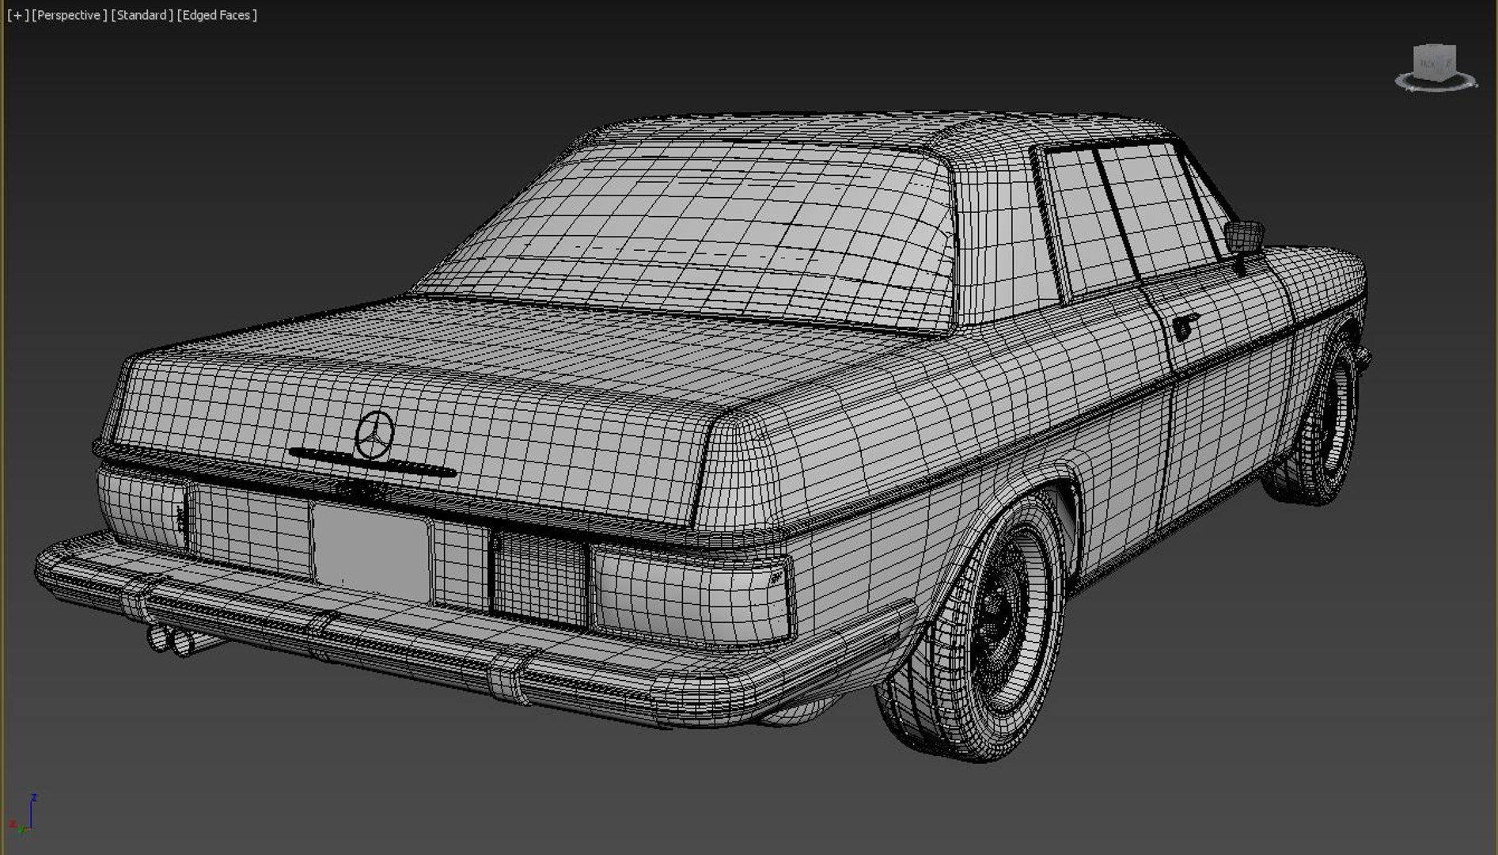
Task: Click the Mercedes star emblem on the trunk
Action: click(x=374, y=435)
